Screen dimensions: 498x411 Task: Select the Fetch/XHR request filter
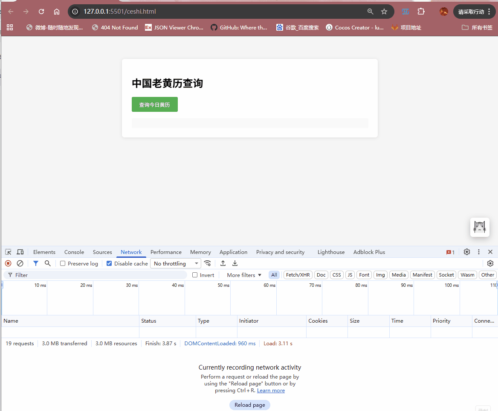click(298, 274)
